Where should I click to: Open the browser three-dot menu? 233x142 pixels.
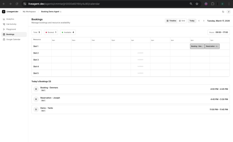tap(229, 4)
